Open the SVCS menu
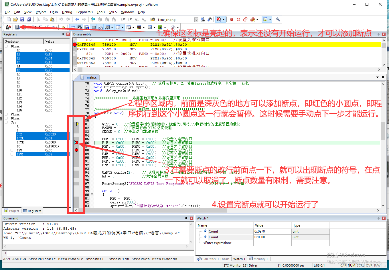 pyautogui.click(x=113, y=12)
